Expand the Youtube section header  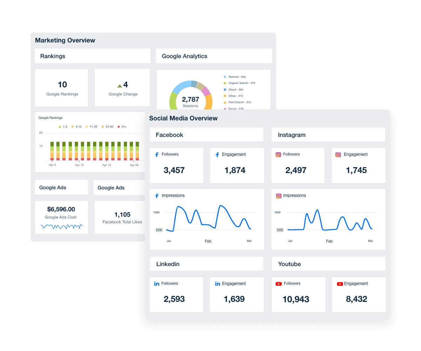pos(328,264)
